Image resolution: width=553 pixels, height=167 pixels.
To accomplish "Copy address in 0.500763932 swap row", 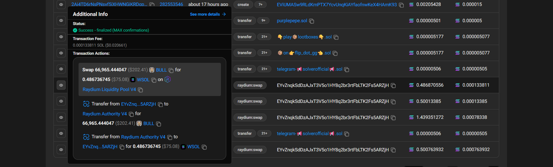I will [393, 150].
